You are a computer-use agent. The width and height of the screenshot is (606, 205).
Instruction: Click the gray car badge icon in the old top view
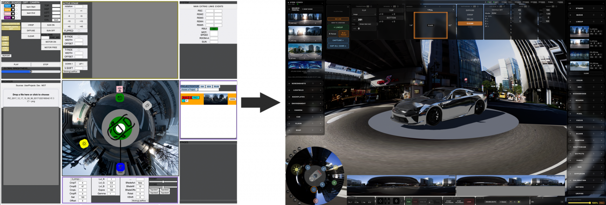(147, 105)
